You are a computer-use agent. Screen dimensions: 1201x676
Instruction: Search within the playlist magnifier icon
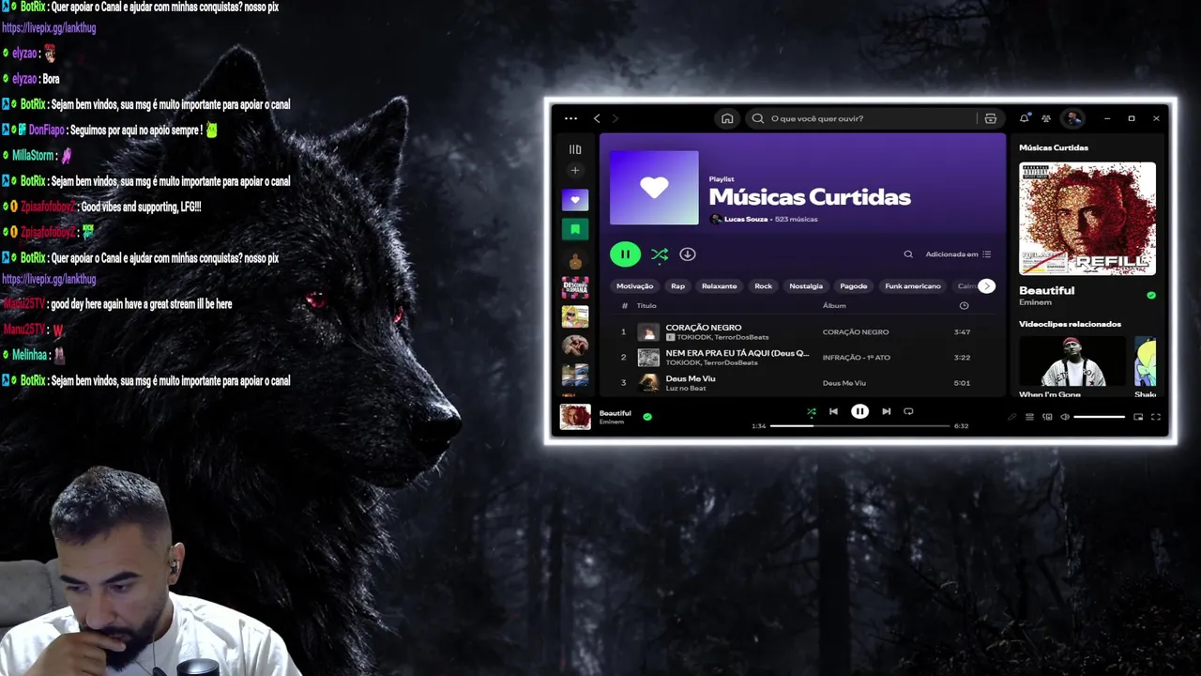(908, 253)
